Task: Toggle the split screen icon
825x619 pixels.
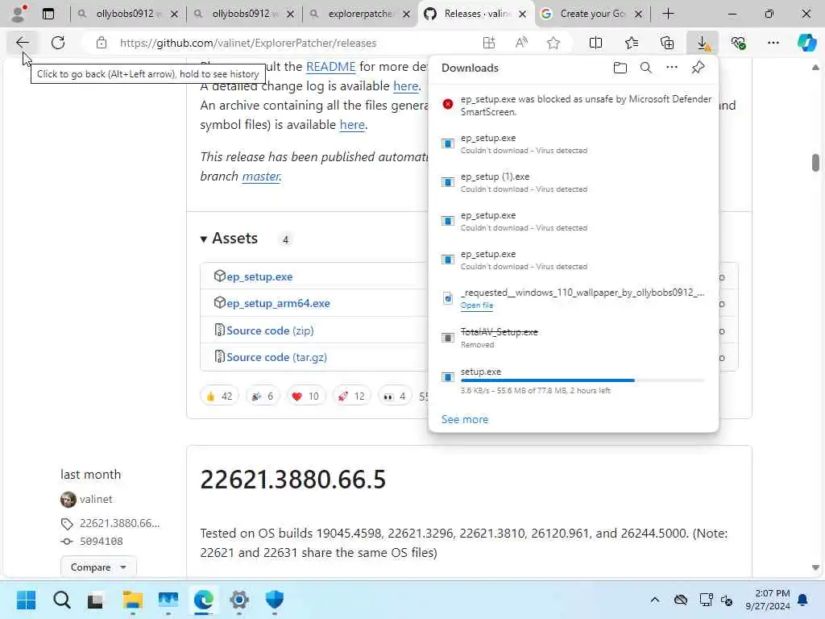Action: click(595, 43)
